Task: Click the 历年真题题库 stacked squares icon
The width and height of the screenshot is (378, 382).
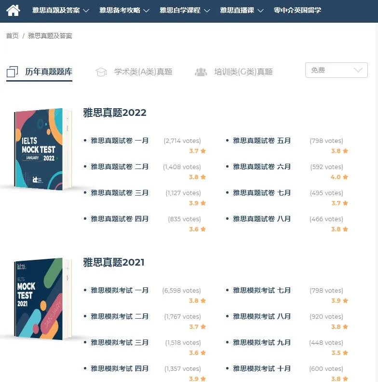Action: coord(12,71)
